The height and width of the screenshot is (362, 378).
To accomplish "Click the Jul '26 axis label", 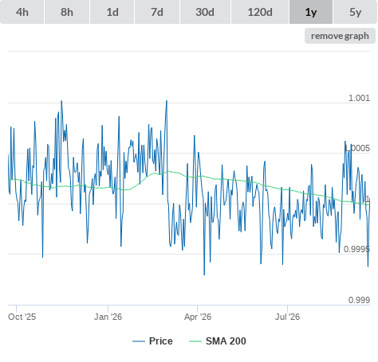I will coord(287,317).
